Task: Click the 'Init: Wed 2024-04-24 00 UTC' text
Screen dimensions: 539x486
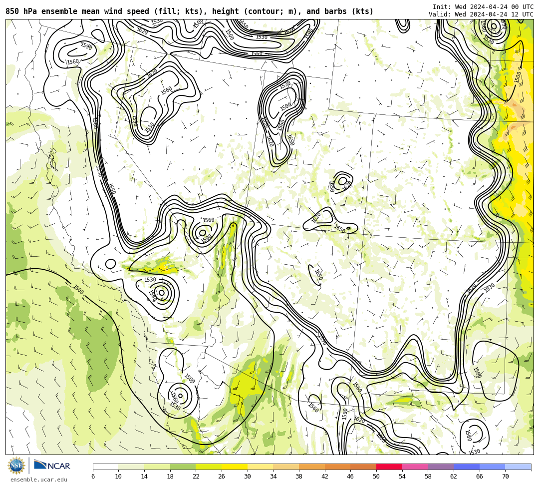Action: click(x=483, y=7)
